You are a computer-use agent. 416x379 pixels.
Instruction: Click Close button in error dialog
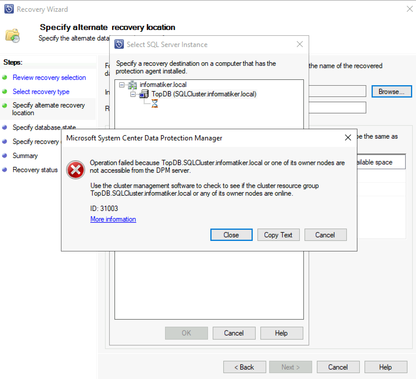(x=231, y=235)
